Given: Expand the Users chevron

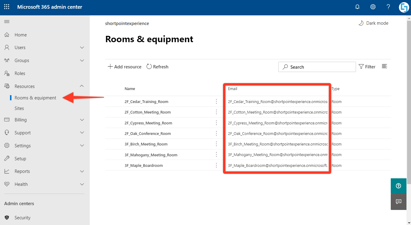Looking at the screenshot, I should [x=82, y=48].
